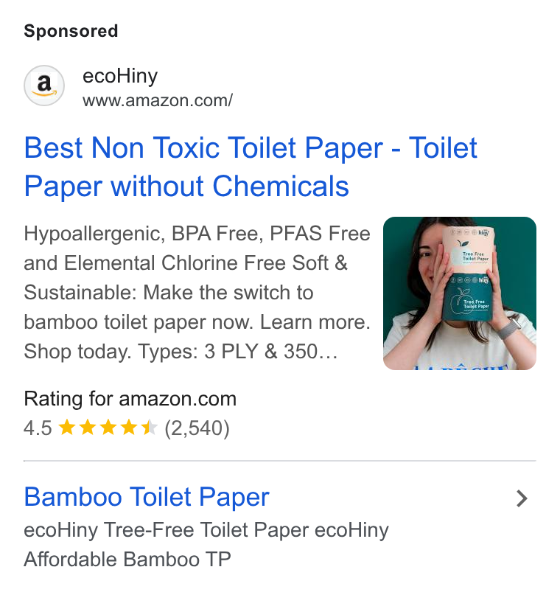Screen dimensions: 560x609
Task: Click the Bamboo Toilet Paper sitelink
Action: [x=147, y=497]
